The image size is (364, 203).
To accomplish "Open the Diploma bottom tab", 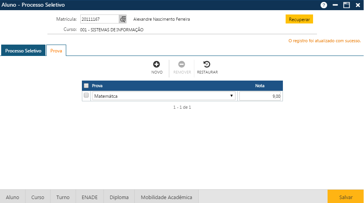I will pos(119,198).
